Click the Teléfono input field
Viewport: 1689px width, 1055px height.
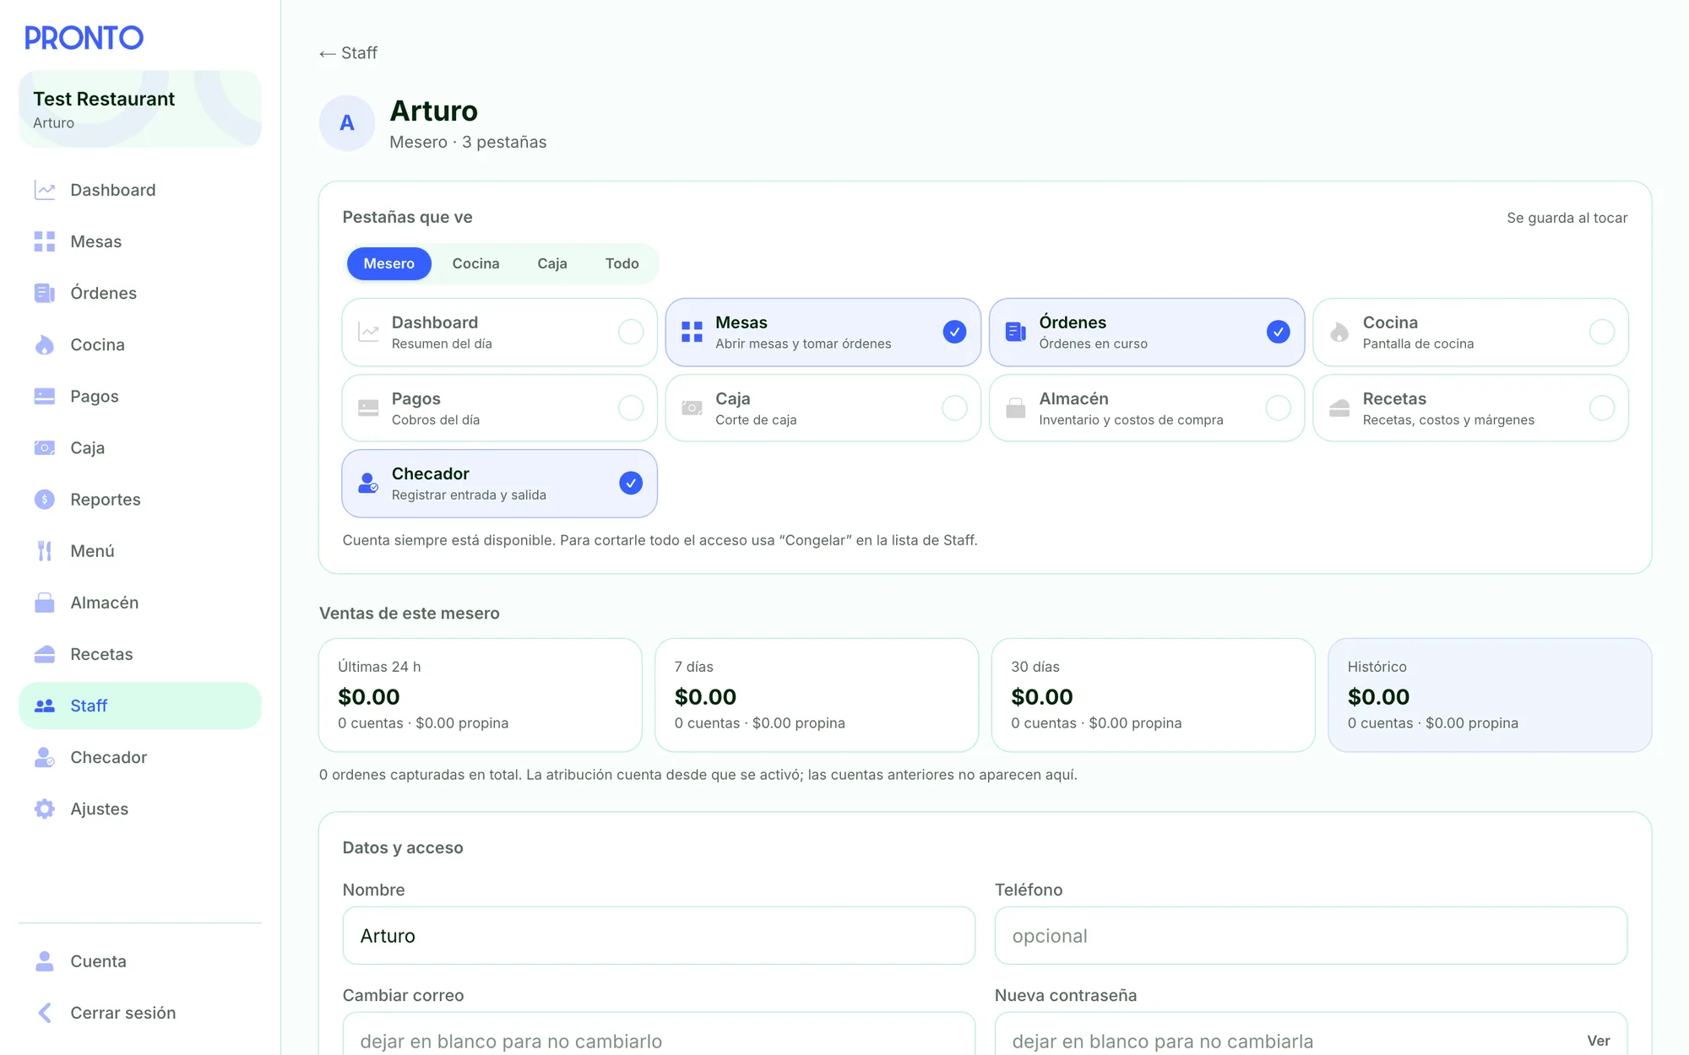[1311, 936]
